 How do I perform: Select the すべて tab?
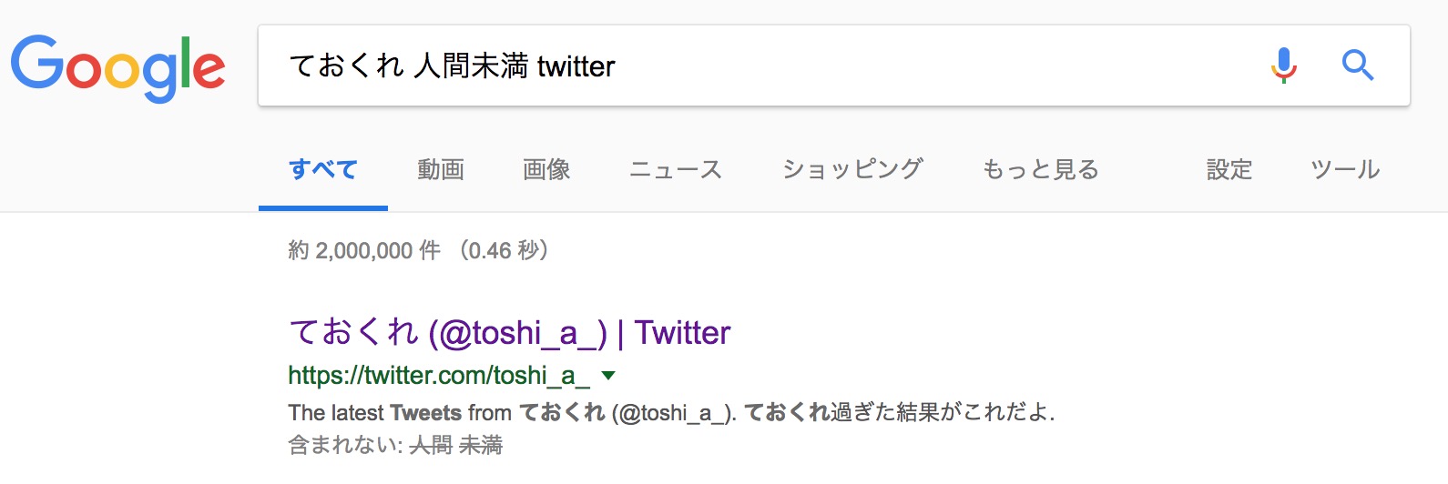322,170
